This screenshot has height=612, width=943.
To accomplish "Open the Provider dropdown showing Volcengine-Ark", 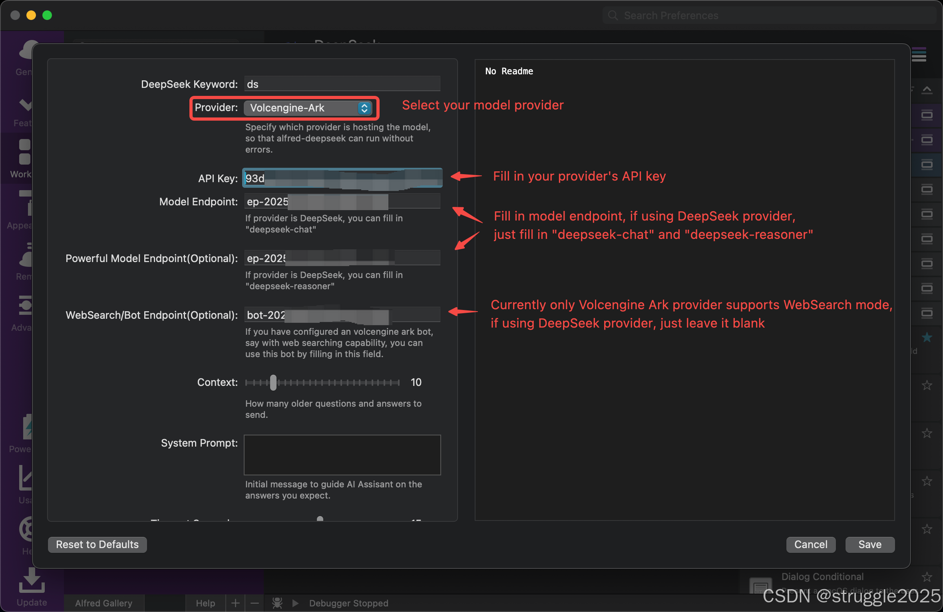I will (308, 108).
